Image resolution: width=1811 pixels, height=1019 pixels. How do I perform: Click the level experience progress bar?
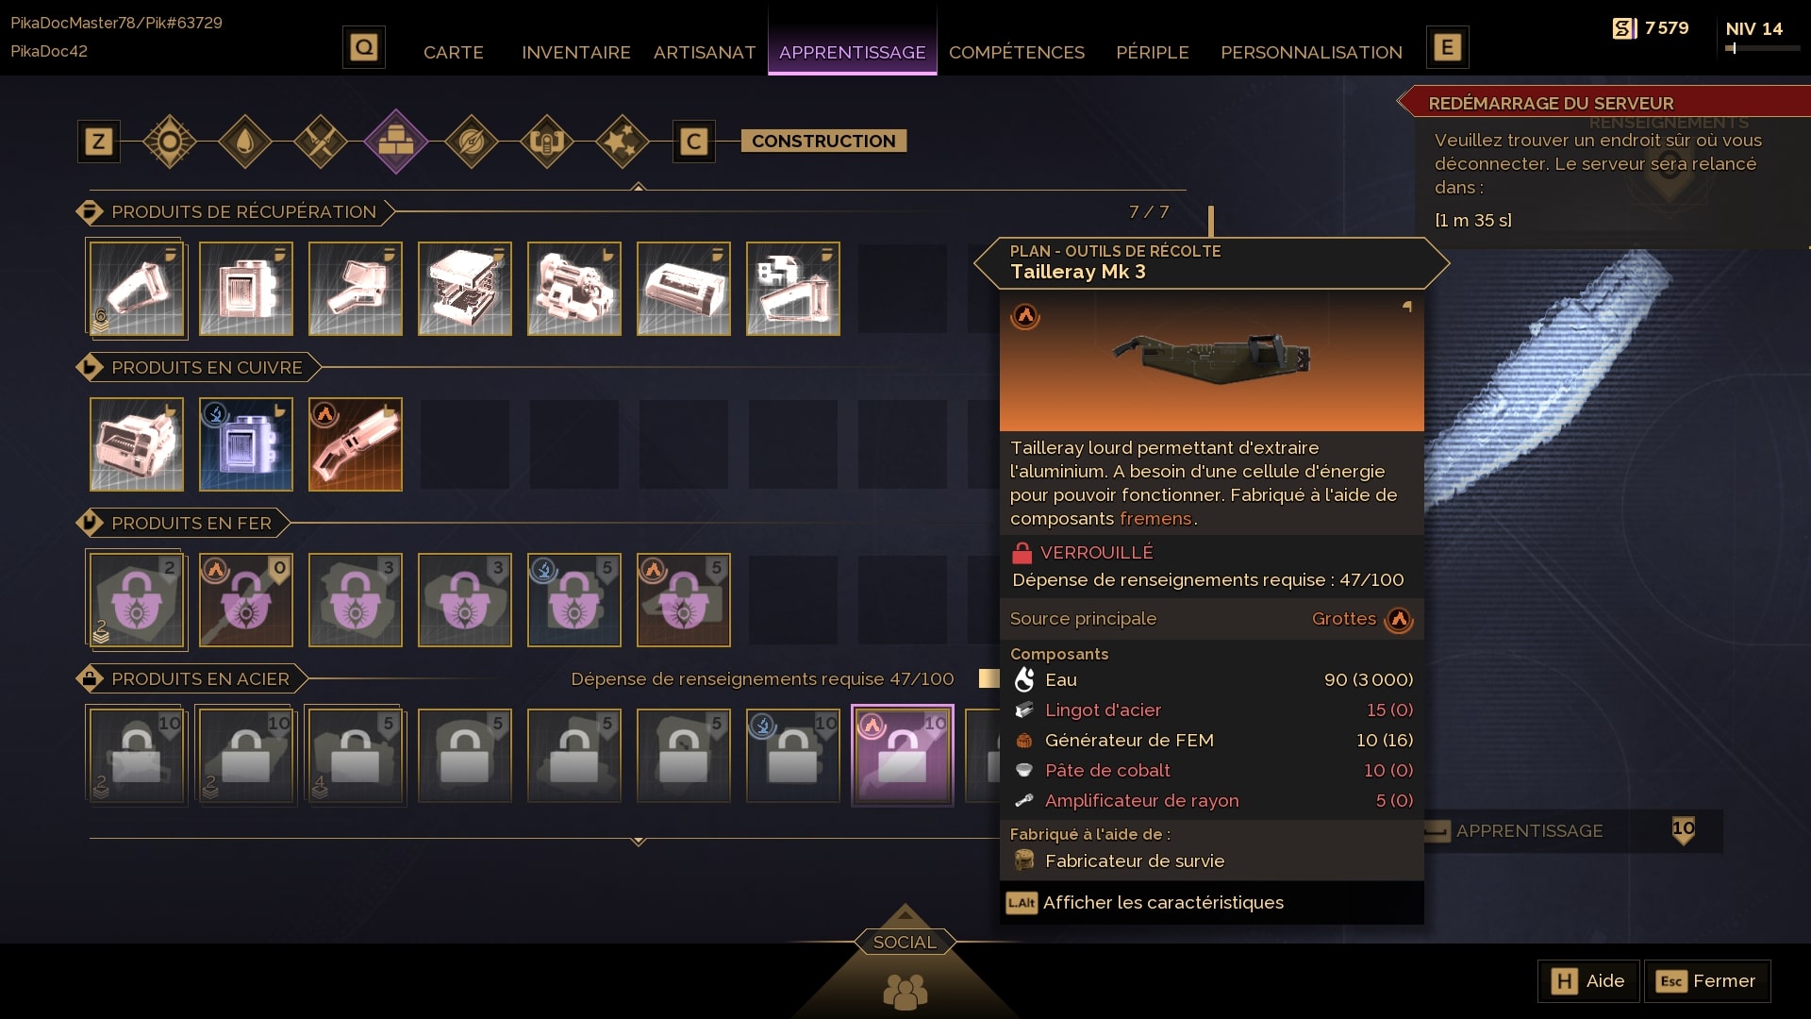point(1762,48)
